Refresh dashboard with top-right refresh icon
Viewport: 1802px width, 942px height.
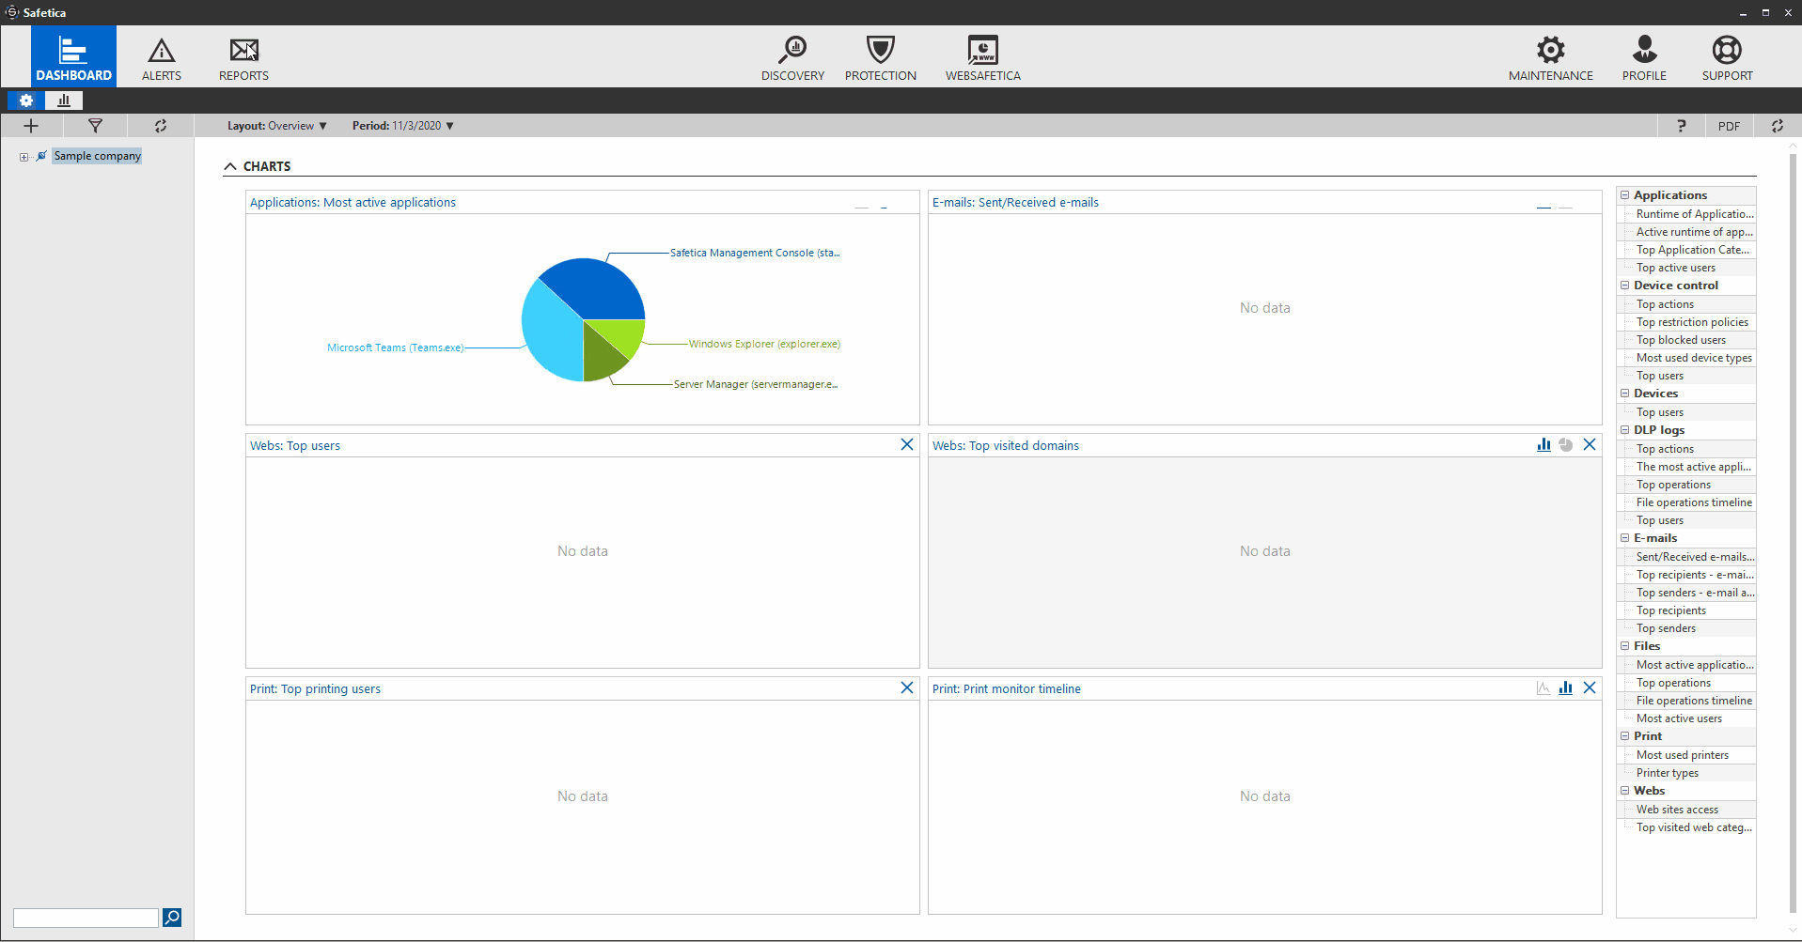coord(1778,126)
